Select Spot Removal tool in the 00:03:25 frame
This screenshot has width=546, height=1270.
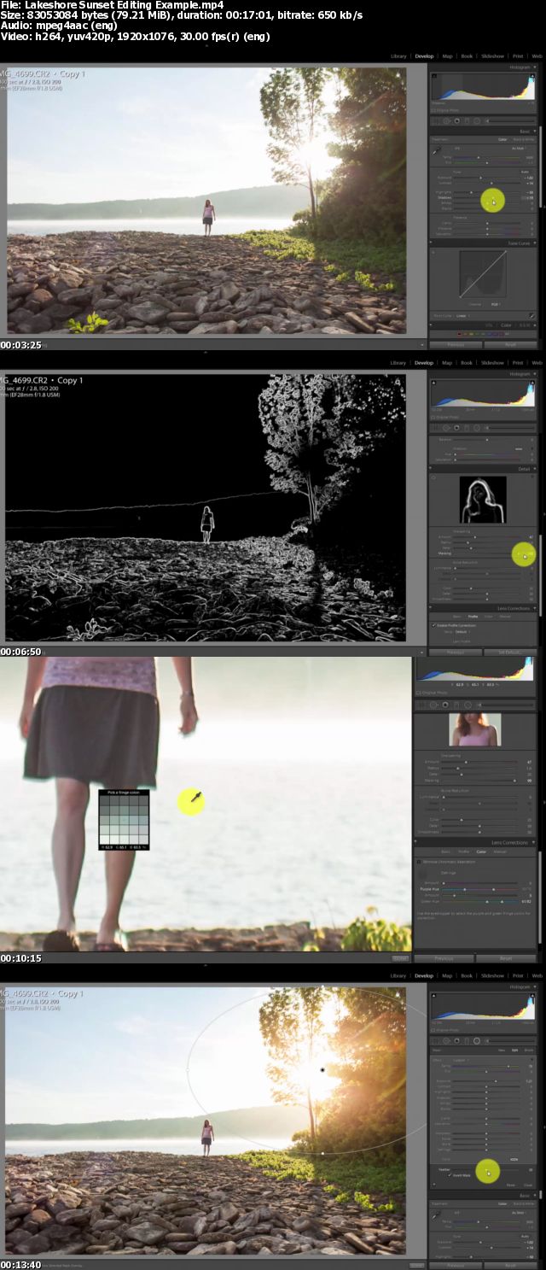coord(446,120)
